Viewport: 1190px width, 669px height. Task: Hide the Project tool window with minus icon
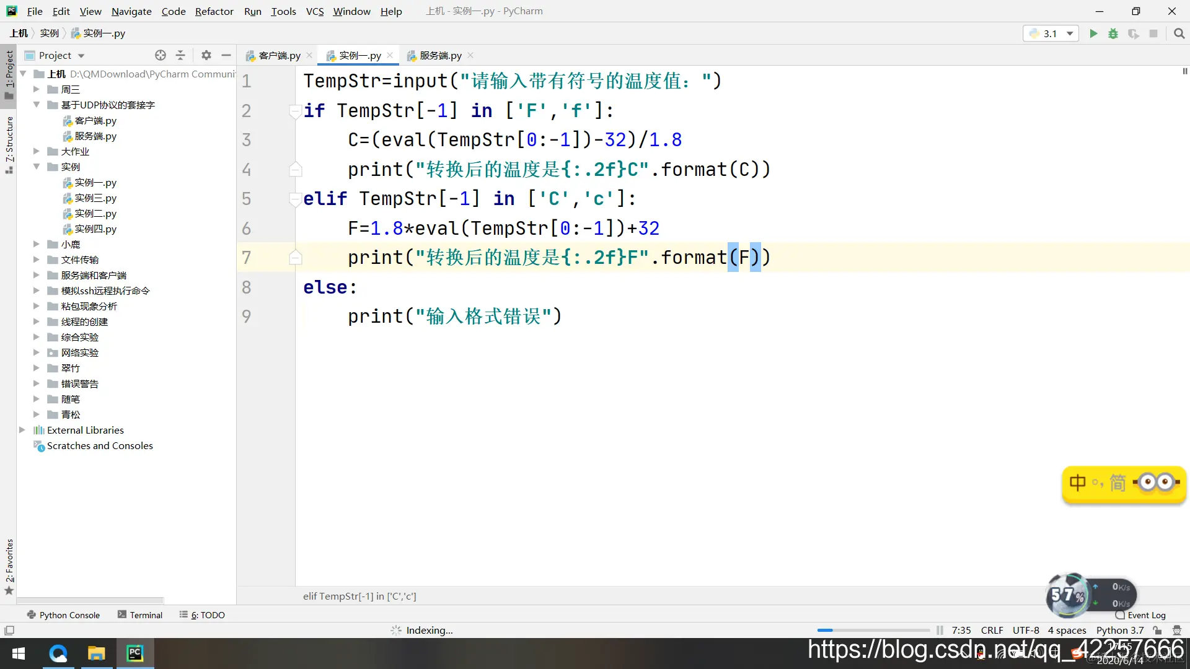coord(226,55)
